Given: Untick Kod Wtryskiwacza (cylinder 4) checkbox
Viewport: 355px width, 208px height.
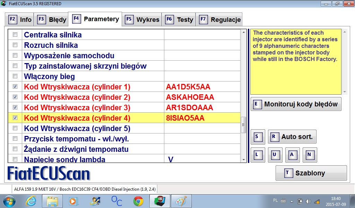Looking at the screenshot, I should pos(15,118).
